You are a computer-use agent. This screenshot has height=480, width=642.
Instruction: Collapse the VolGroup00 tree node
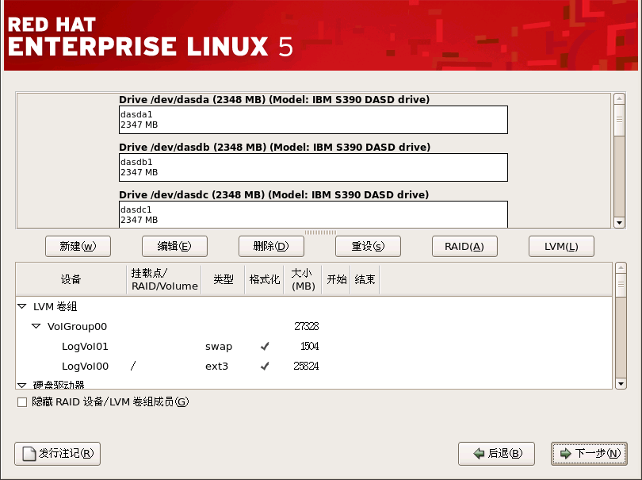[36, 326]
